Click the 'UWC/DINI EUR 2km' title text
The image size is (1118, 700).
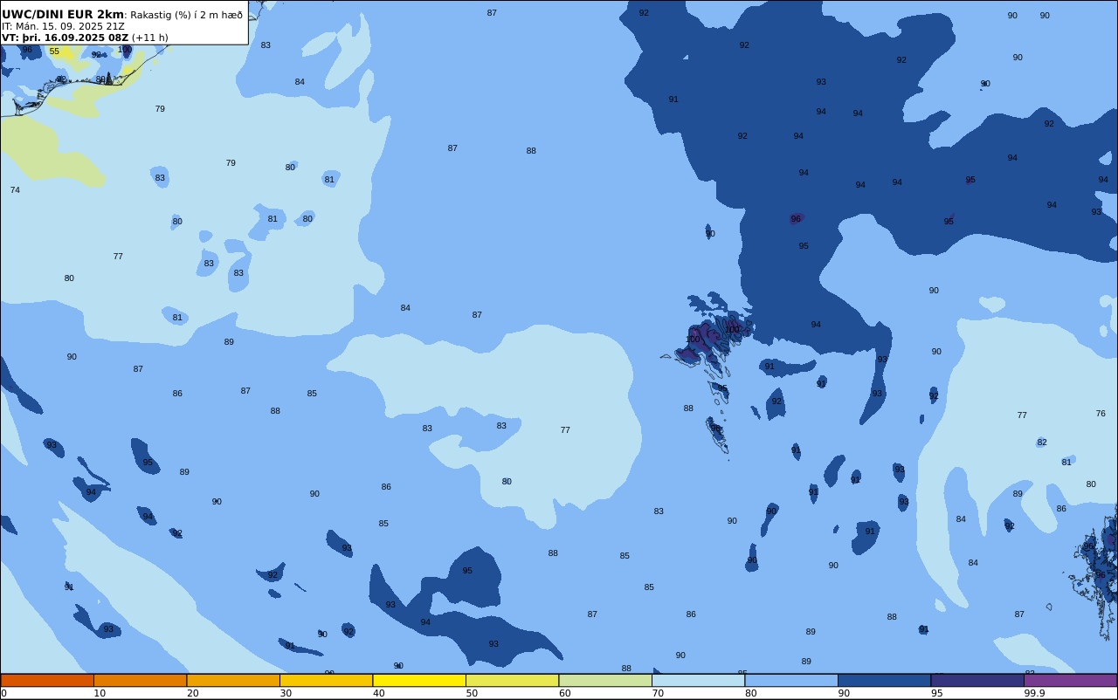(x=63, y=14)
